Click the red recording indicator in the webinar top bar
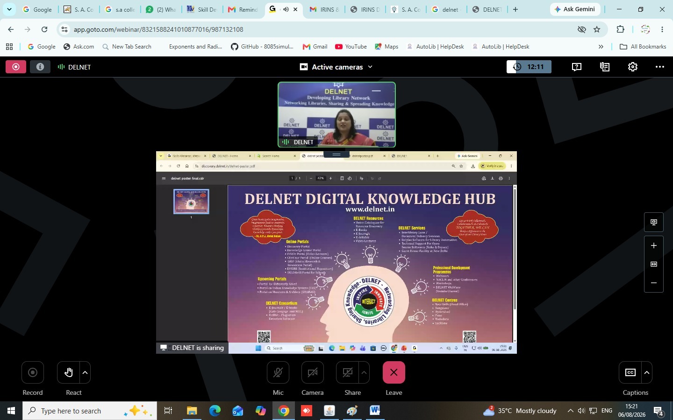 point(16,67)
